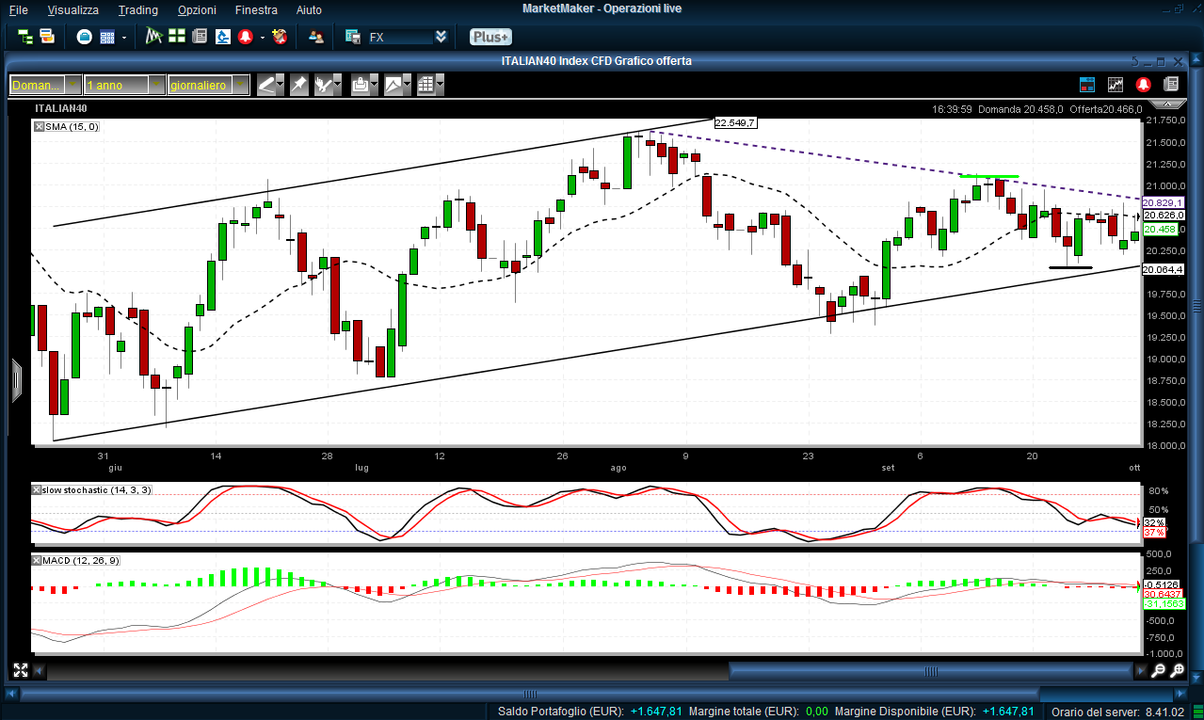Click the red alarm bell in main toolbar

coord(246,37)
